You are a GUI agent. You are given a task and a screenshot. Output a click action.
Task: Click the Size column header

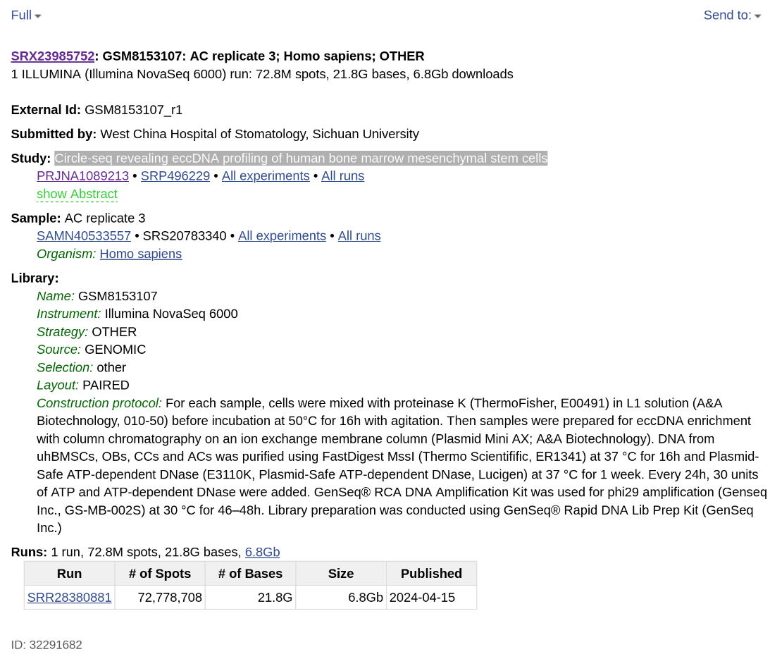pyautogui.click(x=341, y=574)
